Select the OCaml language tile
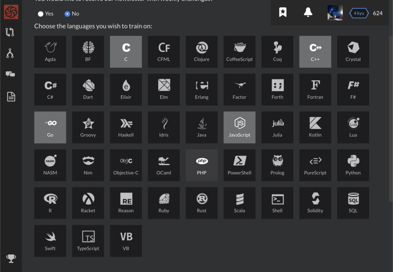Screen dimensions: 393x272 coord(163,165)
